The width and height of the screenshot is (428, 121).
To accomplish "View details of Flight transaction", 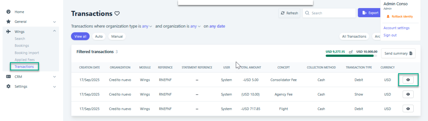I will pos(408,109).
